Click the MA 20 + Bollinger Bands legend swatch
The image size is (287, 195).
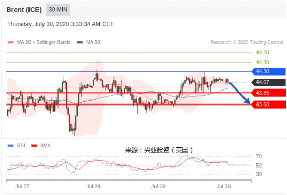10,42
